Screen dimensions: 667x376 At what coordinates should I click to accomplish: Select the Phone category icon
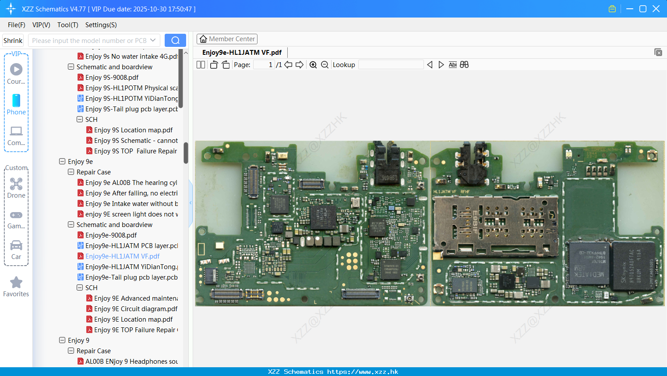16,100
